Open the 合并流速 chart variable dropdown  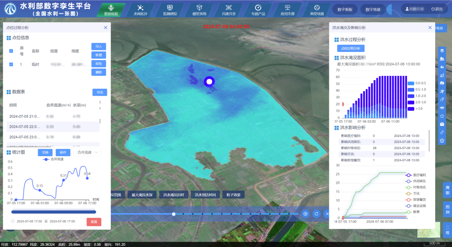[x=87, y=152]
